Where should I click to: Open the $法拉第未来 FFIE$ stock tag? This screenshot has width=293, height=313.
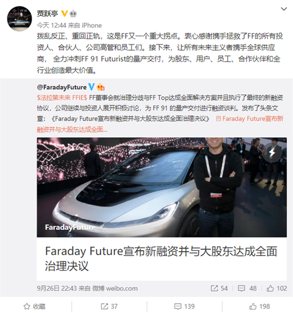62,97
